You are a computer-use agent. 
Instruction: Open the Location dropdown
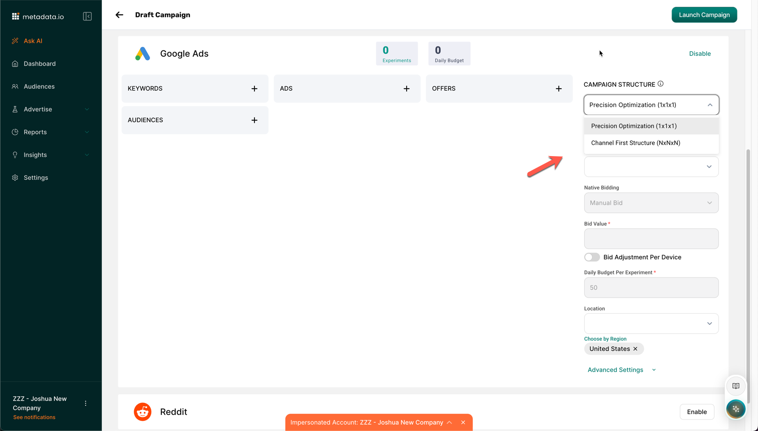point(651,324)
